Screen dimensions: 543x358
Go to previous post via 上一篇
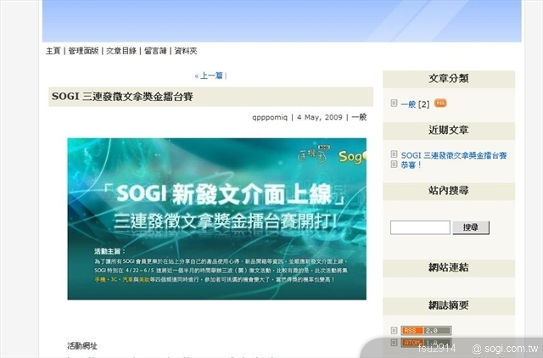click(211, 76)
